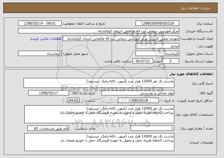Select the شماره نیاز field 1298030095000318
The image size is (224, 158).
click(157, 23)
